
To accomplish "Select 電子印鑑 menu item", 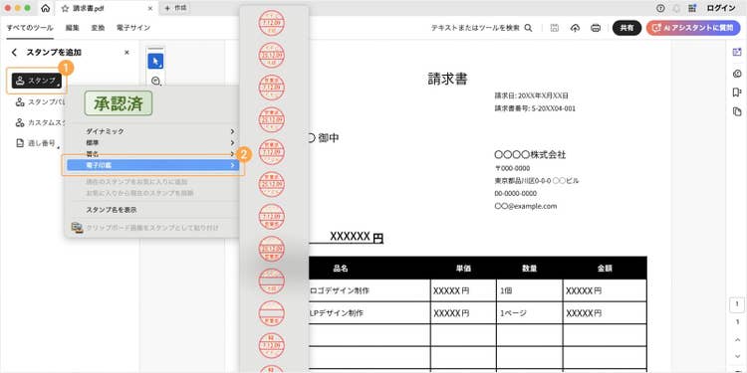I will click(152, 165).
